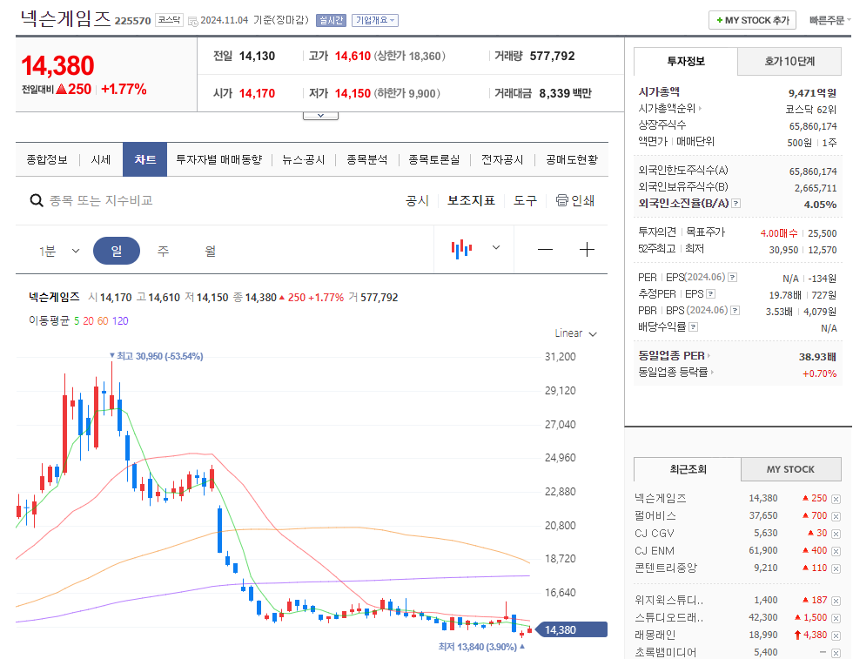Select the 일 daily chart period
This screenshot has width=853, height=659.
click(117, 251)
